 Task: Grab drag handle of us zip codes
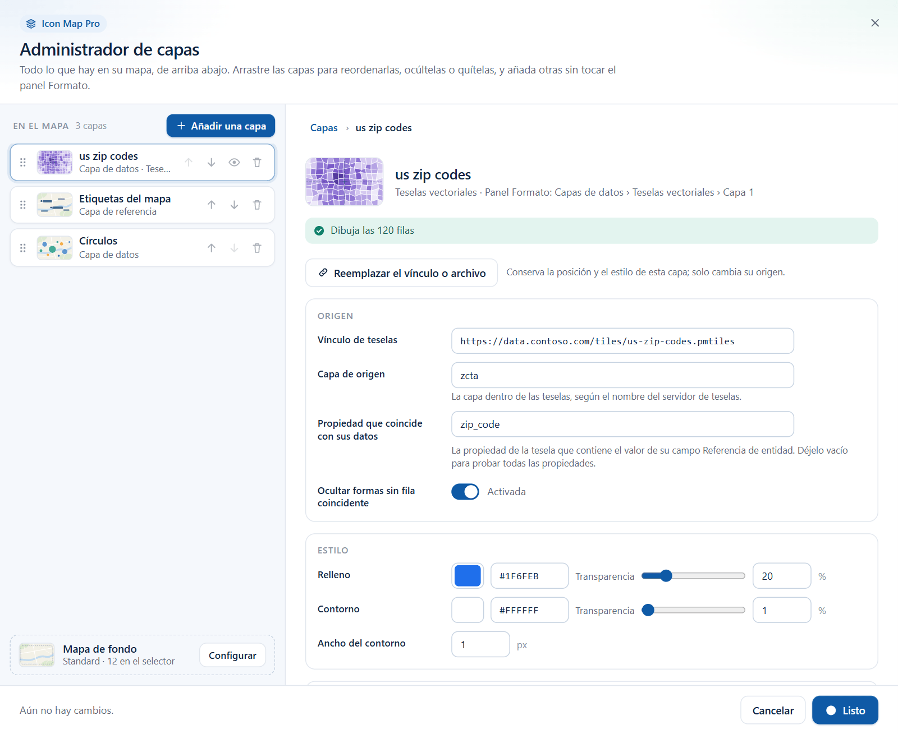pyautogui.click(x=23, y=163)
